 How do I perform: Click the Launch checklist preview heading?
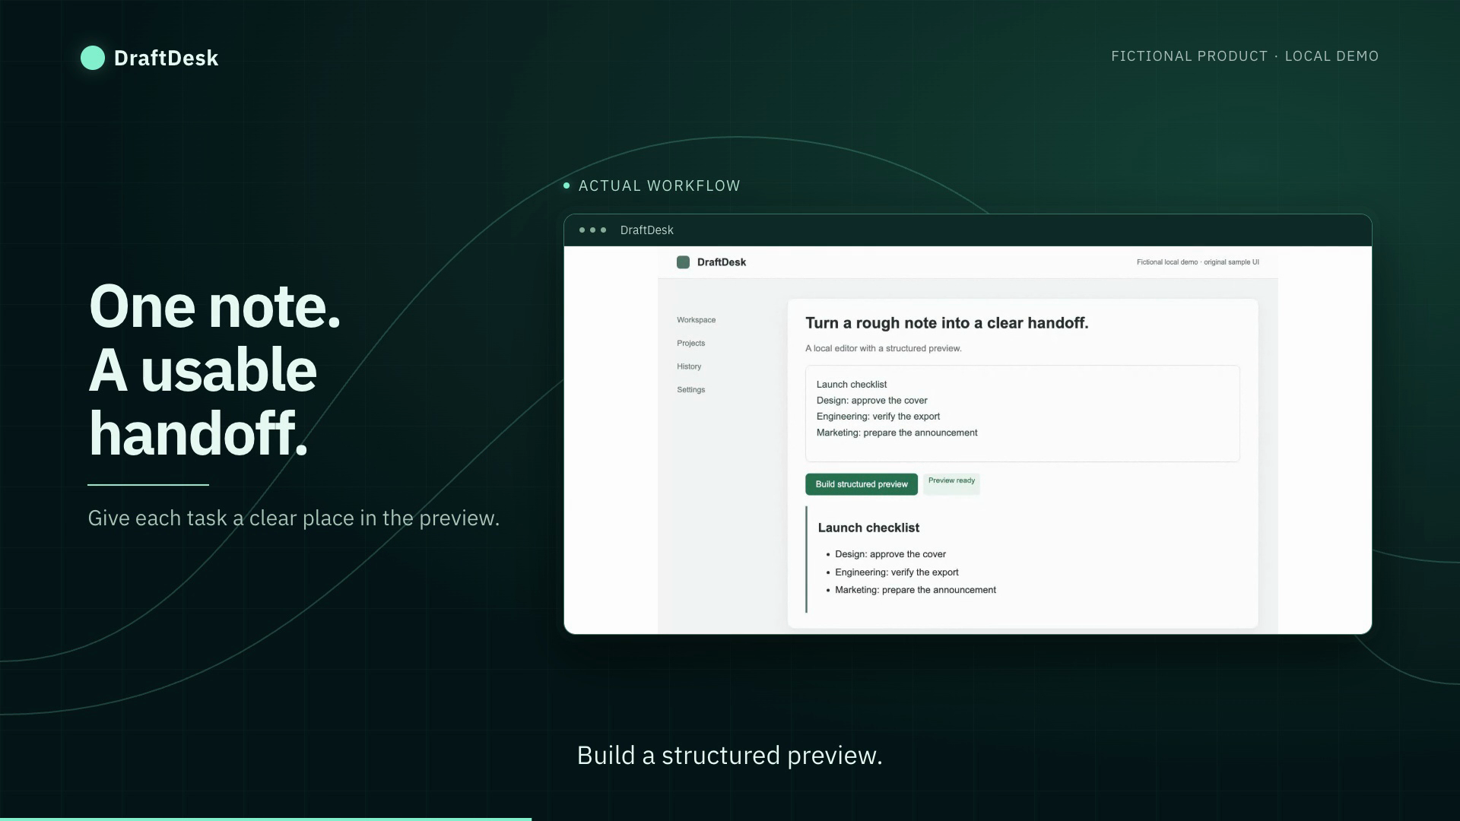(868, 528)
